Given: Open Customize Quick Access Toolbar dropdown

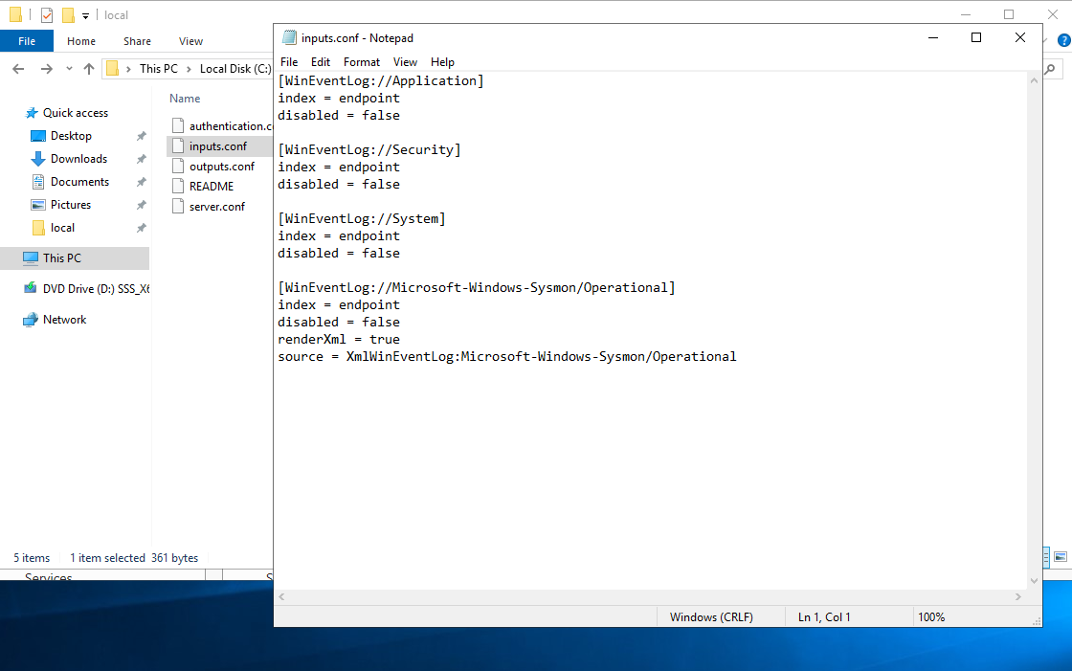Looking at the screenshot, I should point(85,15).
